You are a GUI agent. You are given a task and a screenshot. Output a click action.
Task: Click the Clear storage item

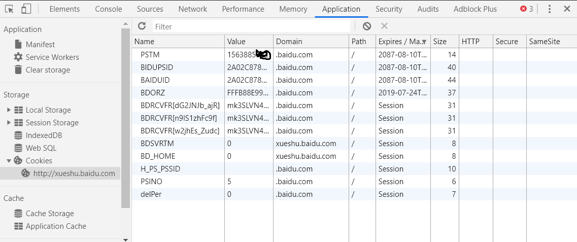click(x=48, y=70)
